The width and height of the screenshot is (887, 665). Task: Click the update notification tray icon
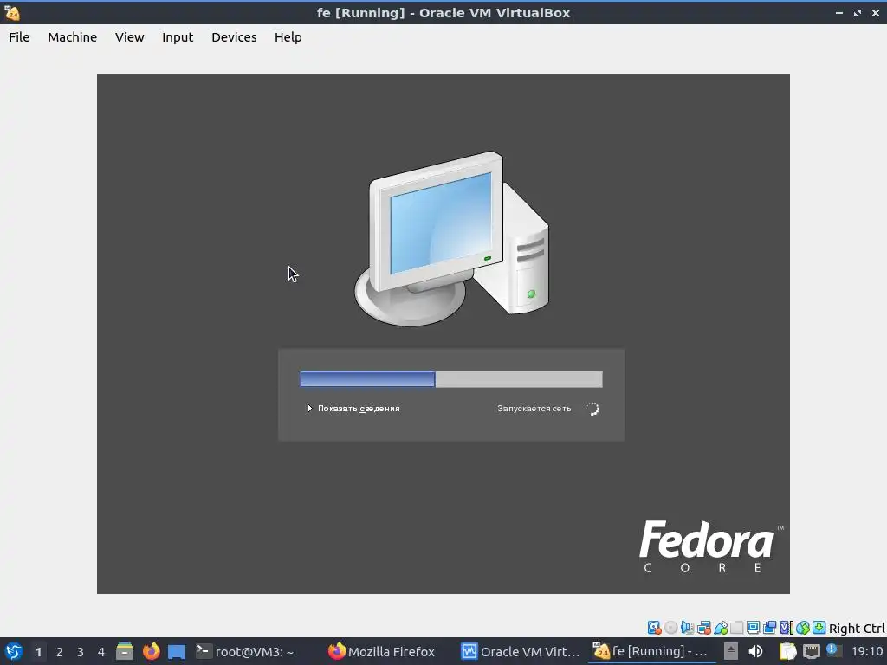click(x=832, y=650)
